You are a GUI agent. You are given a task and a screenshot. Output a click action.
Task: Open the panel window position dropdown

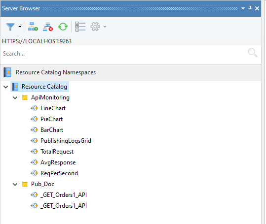click(x=243, y=8)
